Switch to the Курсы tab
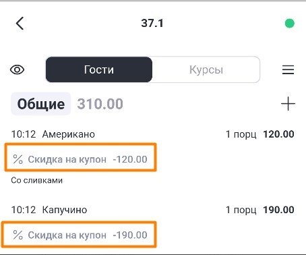This screenshot has height=255, width=306. 206,69
